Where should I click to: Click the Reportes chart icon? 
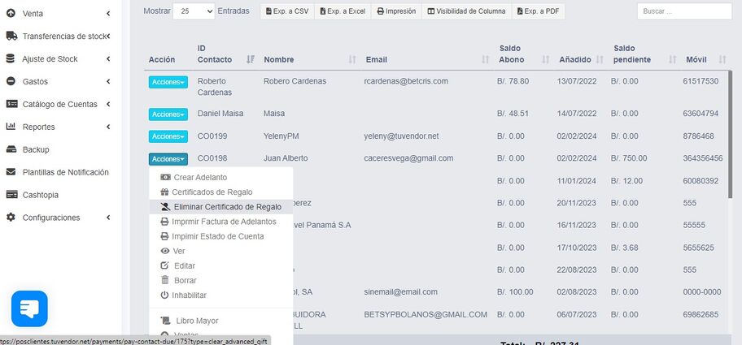pos(11,127)
